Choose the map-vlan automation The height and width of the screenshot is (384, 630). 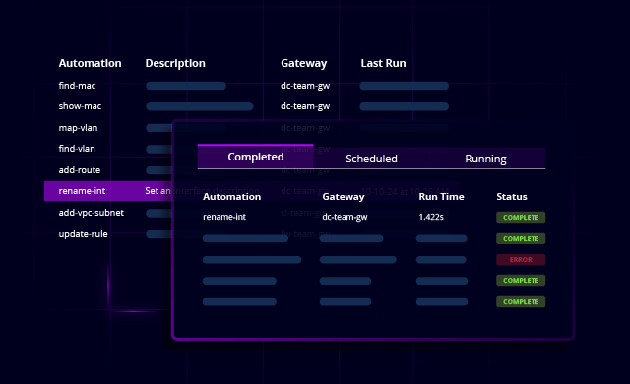point(78,128)
